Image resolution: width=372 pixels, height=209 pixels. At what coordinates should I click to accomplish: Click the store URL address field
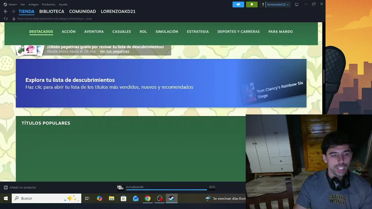[54, 19]
